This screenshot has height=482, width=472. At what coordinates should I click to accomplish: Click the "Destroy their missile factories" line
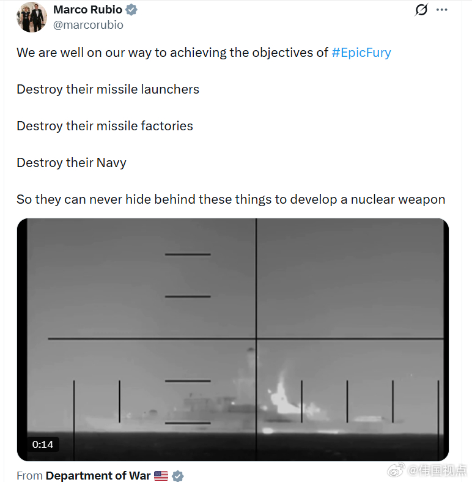pyautogui.click(x=105, y=125)
